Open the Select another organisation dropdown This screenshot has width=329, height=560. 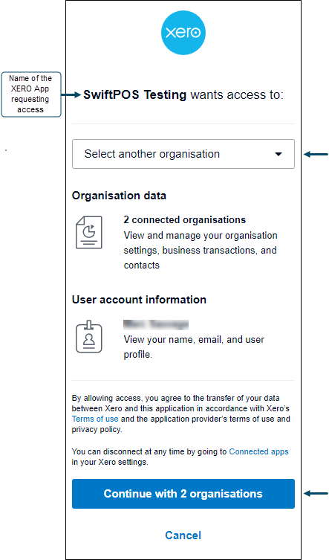point(183,154)
